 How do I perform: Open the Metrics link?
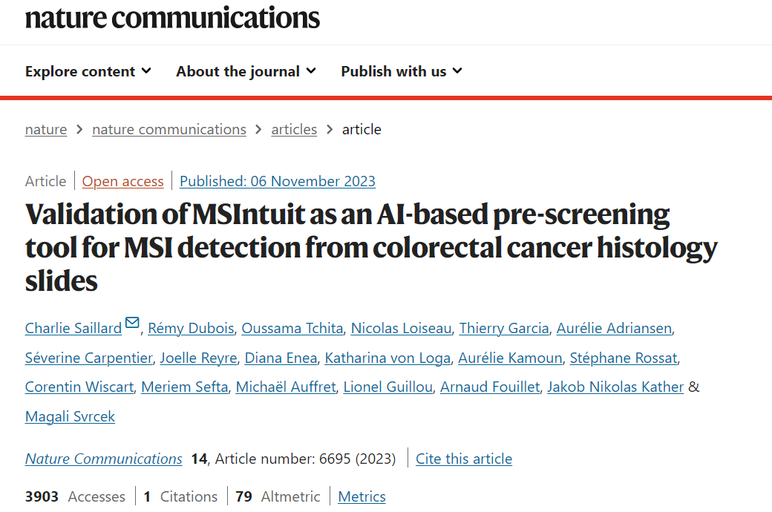(x=362, y=496)
